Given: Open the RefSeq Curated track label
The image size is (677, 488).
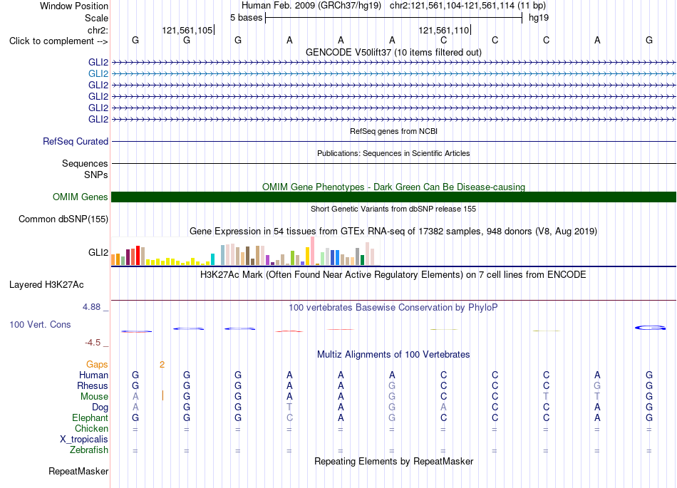Looking at the screenshot, I should click(x=76, y=142).
